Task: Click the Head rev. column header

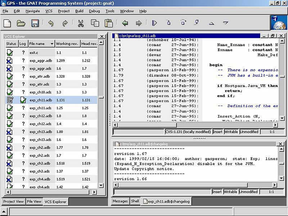Action: (89, 44)
